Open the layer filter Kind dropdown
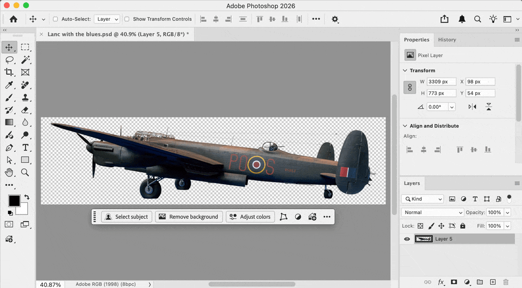The height and width of the screenshot is (288, 522). 422,199
